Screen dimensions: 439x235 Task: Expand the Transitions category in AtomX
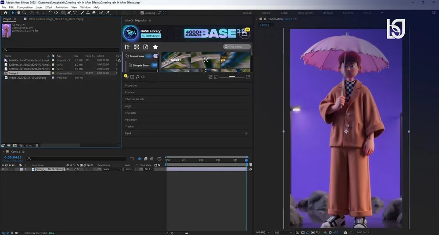pos(137,56)
